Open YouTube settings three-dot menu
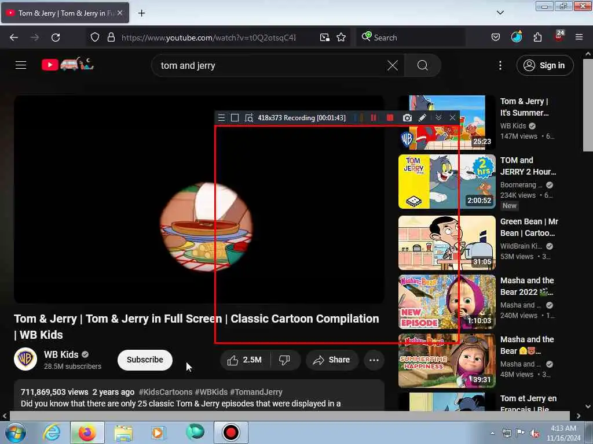Viewport: 593px width, 444px height. [x=500, y=66]
